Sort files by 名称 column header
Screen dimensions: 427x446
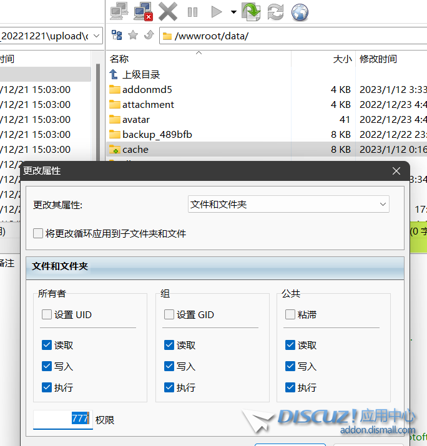(x=119, y=59)
